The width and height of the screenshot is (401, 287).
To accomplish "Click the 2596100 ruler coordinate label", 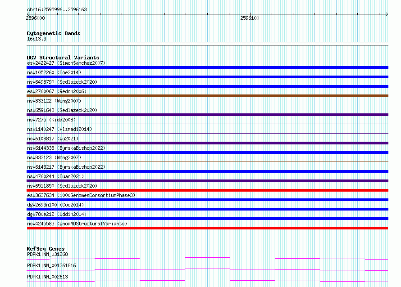I will (x=250, y=18).
